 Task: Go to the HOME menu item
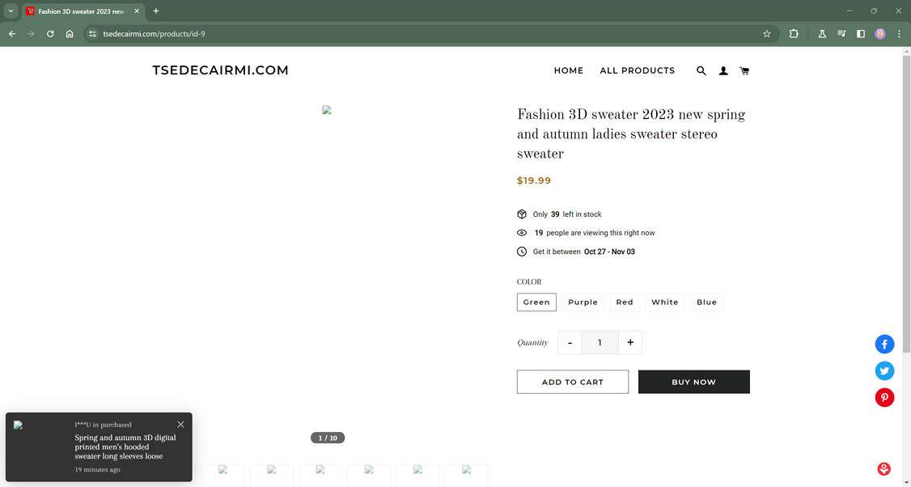569,70
